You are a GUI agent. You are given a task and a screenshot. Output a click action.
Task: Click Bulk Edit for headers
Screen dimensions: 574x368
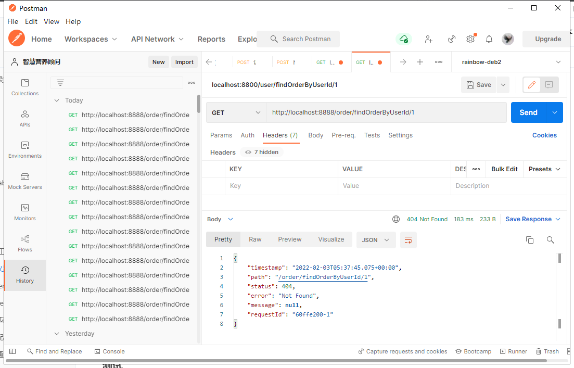point(504,169)
